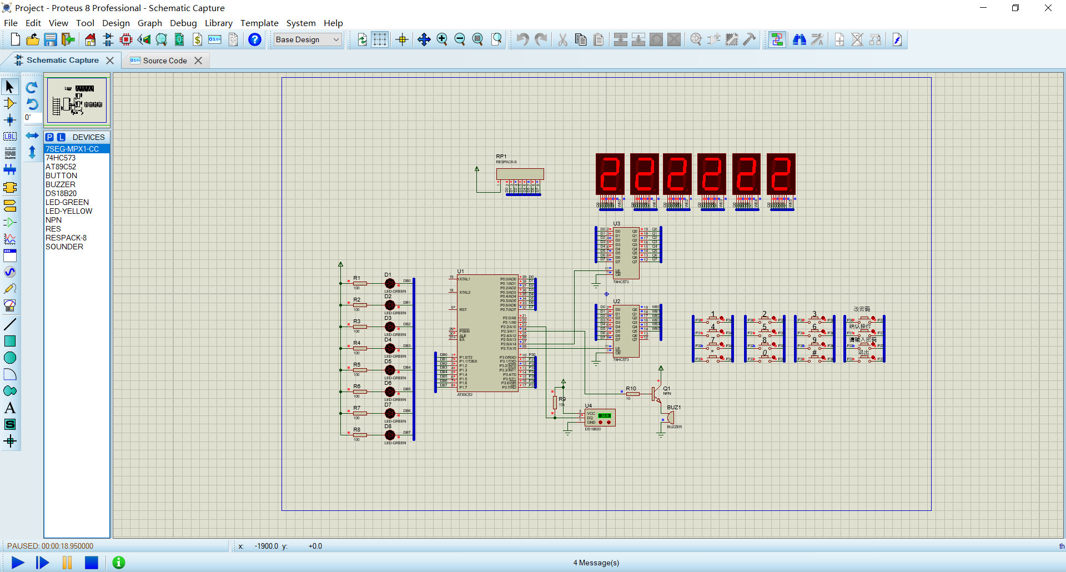Click the L library manager button
Viewport: 1066px width, 572px height.
pos(61,137)
